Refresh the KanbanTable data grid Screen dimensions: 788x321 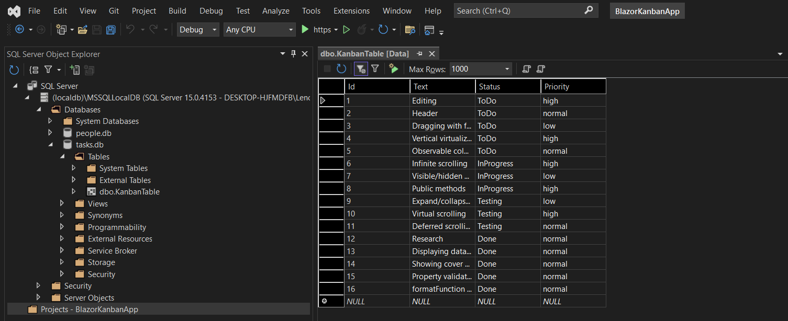coord(341,68)
